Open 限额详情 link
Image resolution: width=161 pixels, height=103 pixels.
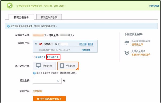tap(86, 50)
